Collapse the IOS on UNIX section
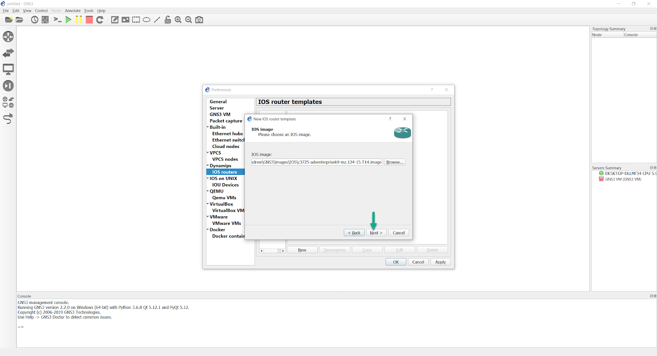This screenshot has height=356, width=657. 208,178
